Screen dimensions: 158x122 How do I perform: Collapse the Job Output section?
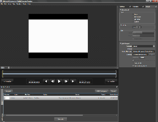pyautogui.click(x=121, y=43)
